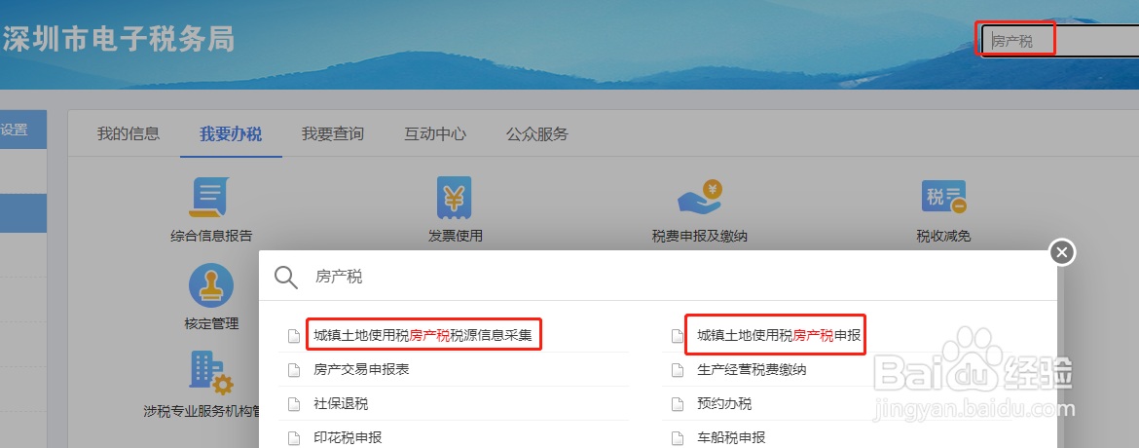The width and height of the screenshot is (1139, 448).
Task: Select 我要办税 tab
Action: pyautogui.click(x=231, y=133)
